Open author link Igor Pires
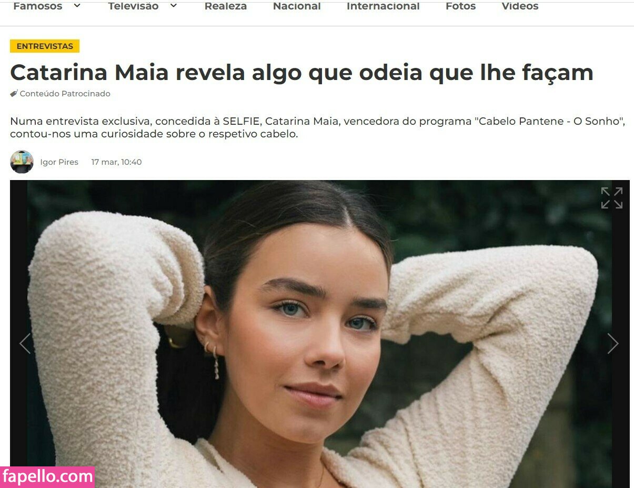 pyautogui.click(x=59, y=162)
